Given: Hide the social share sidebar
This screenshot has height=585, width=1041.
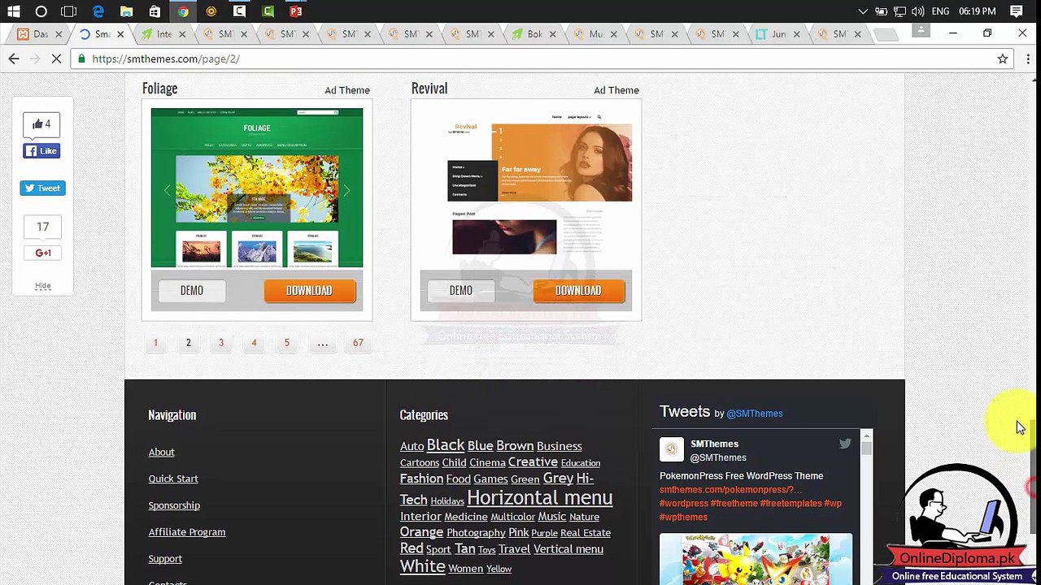Looking at the screenshot, I should point(43,286).
